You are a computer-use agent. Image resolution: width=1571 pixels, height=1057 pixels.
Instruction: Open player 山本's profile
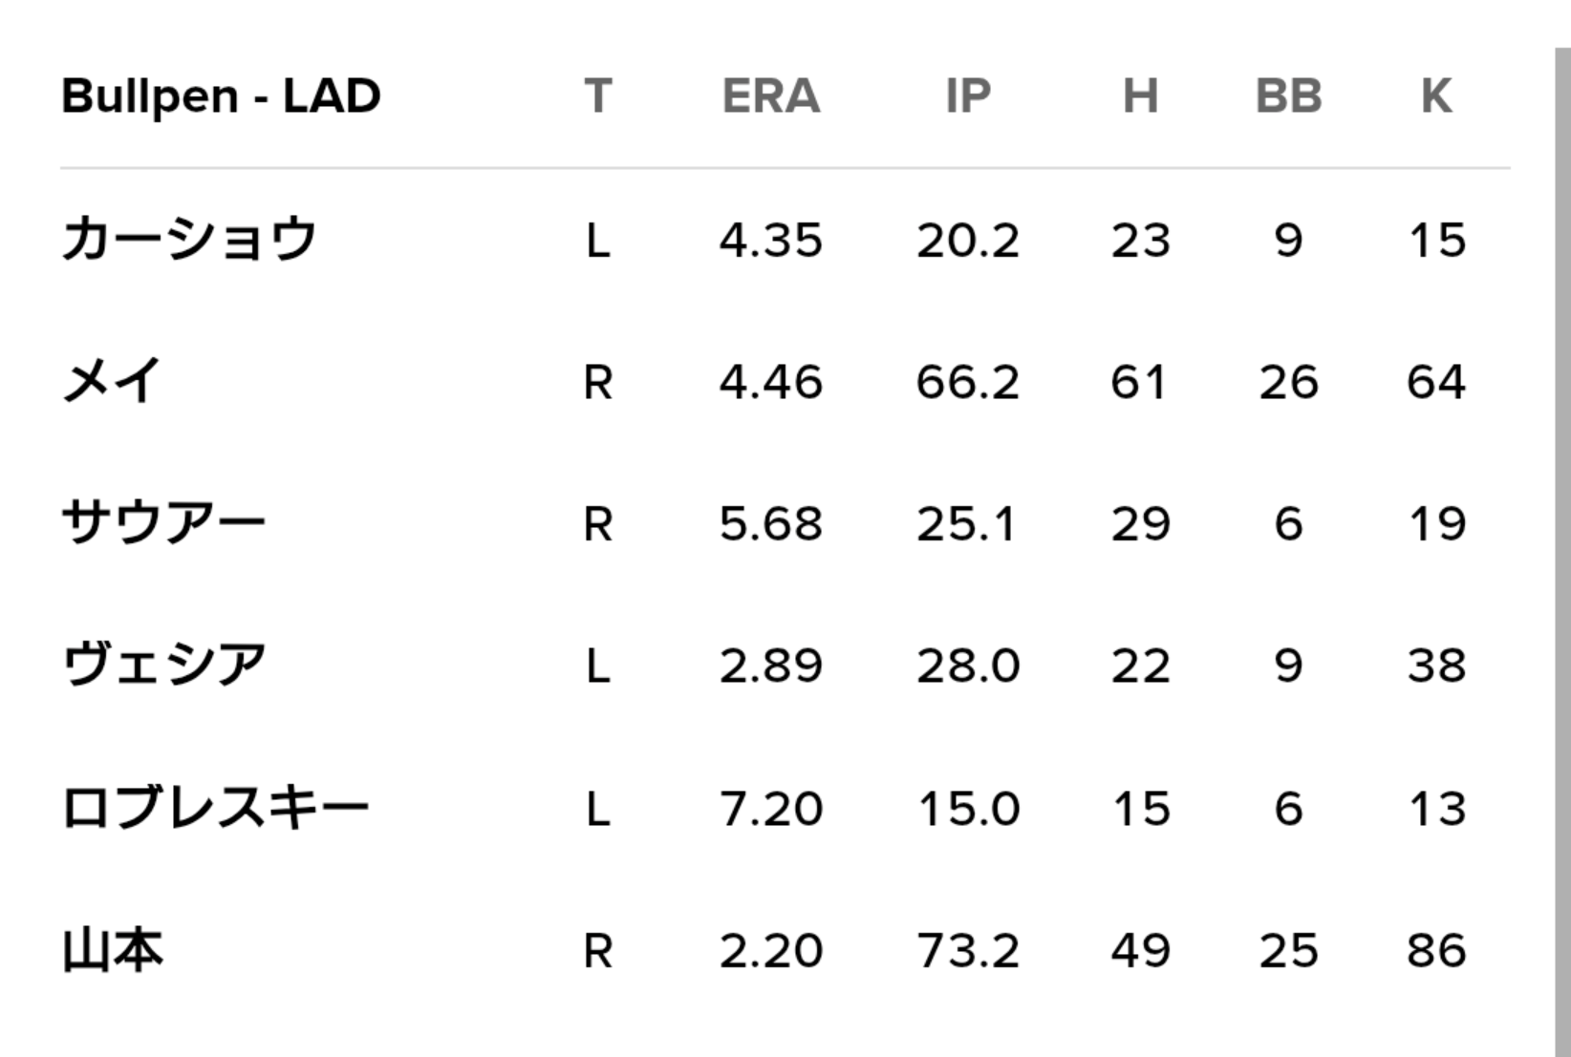[112, 950]
